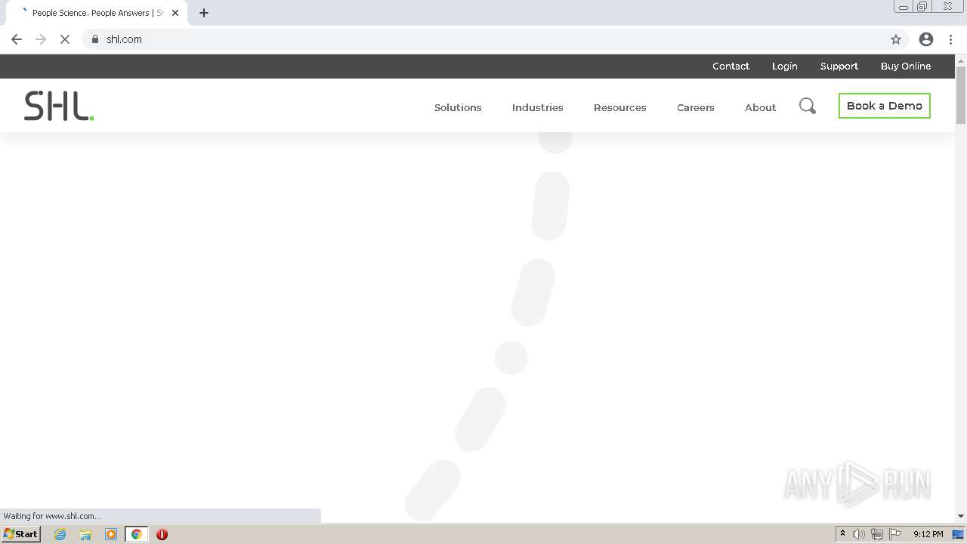The width and height of the screenshot is (967, 544).
Task: Open the Buy Online link
Action: point(906,66)
